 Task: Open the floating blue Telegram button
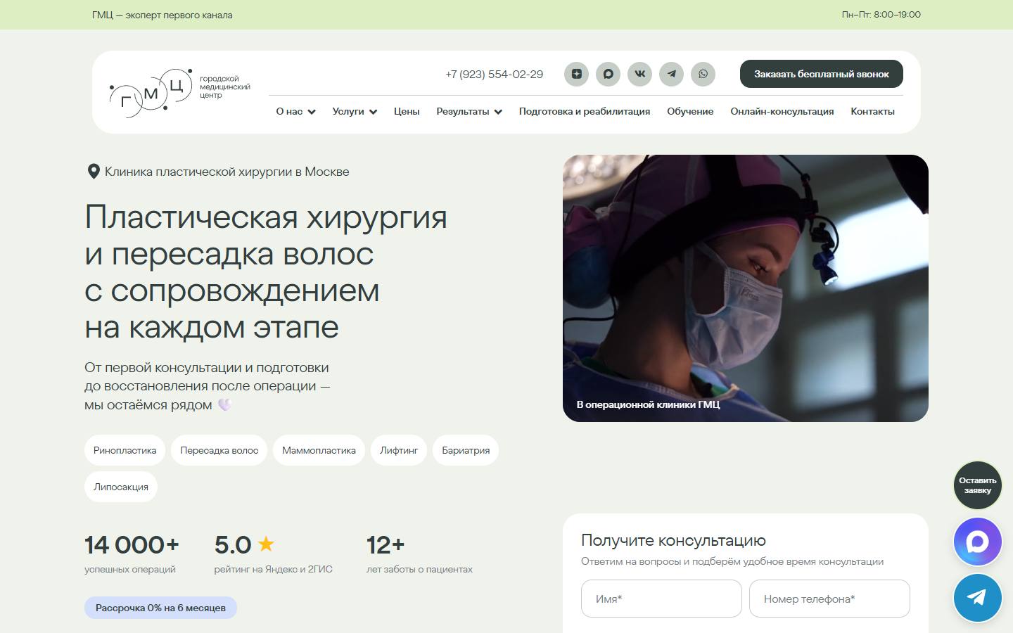[x=977, y=598]
